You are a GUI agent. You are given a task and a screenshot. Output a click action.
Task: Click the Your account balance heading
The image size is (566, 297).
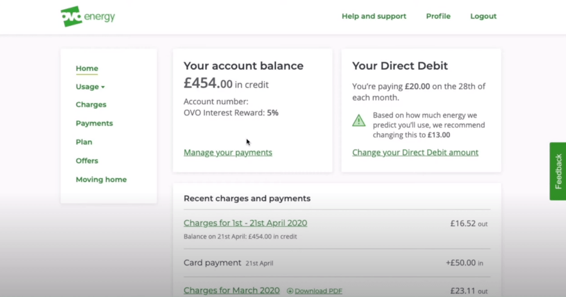tap(243, 66)
